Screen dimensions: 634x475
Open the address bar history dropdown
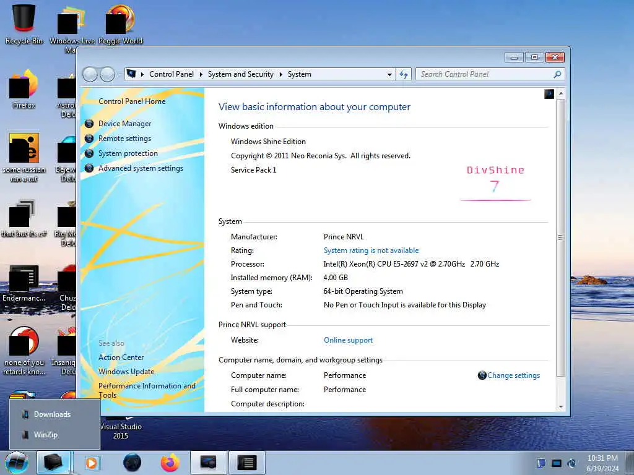click(x=389, y=75)
